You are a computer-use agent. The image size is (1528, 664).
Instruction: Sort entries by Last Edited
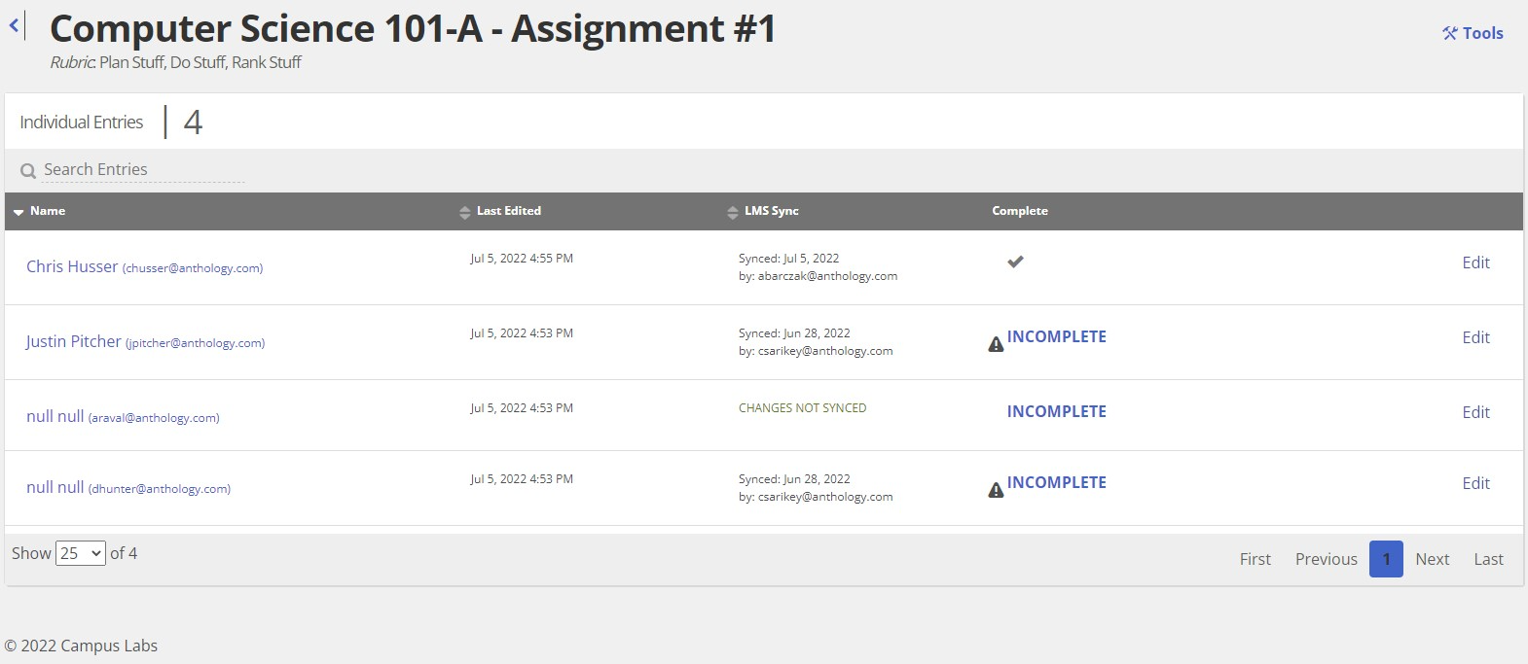click(x=464, y=212)
